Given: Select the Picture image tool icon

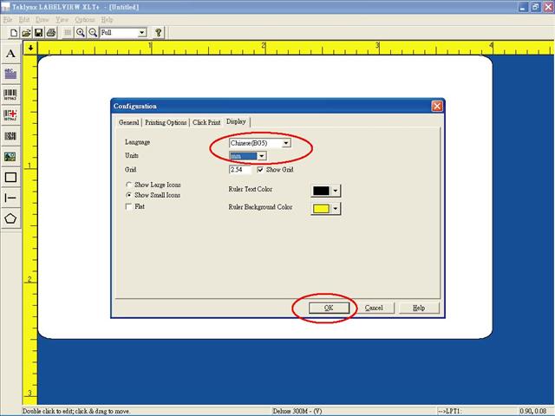Looking at the screenshot, I should click(x=10, y=156).
